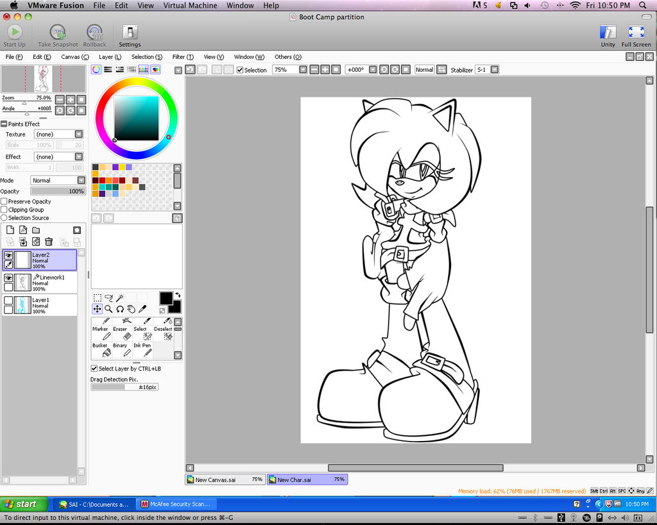The height and width of the screenshot is (525, 657).
Task: Collapse the Paints Effect section
Action: (4, 124)
